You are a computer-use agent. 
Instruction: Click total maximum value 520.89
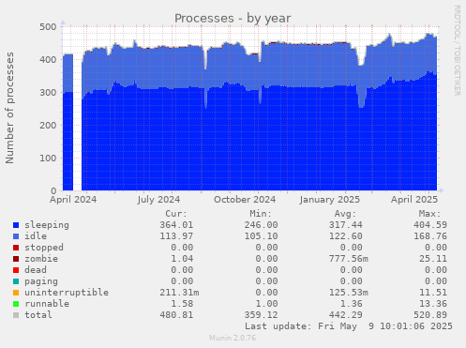click(430, 315)
